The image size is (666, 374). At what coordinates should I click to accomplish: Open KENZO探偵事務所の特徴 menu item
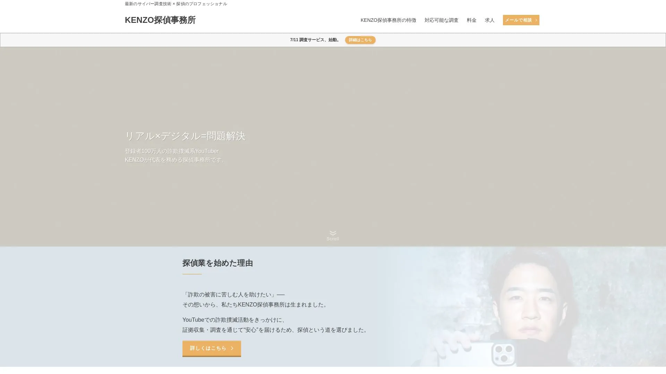click(x=388, y=20)
